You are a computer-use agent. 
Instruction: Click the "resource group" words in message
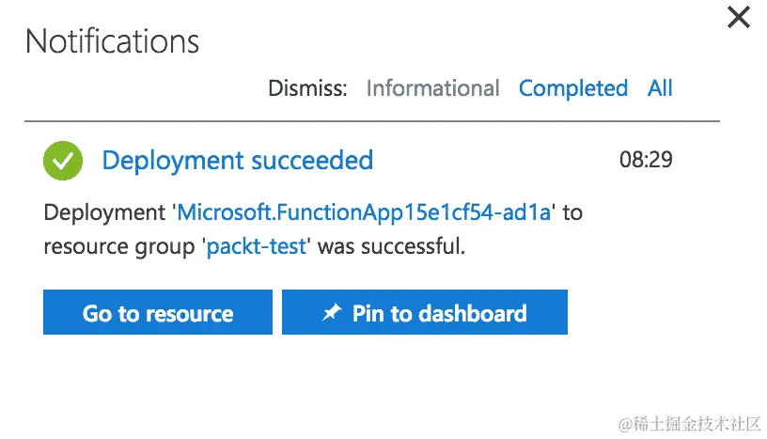coord(119,247)
